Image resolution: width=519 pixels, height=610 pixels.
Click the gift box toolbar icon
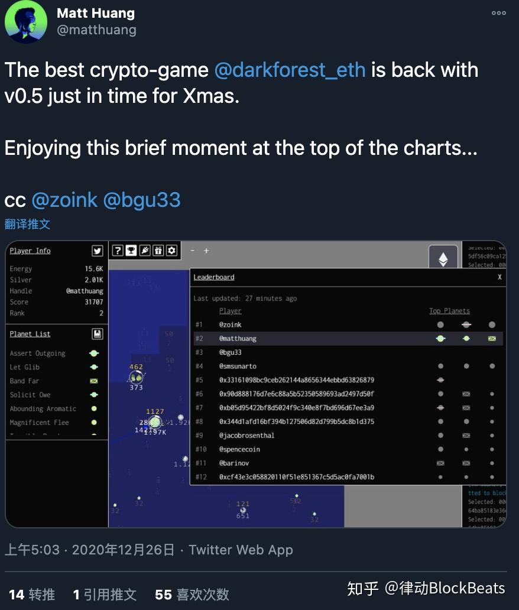point(158,251)
